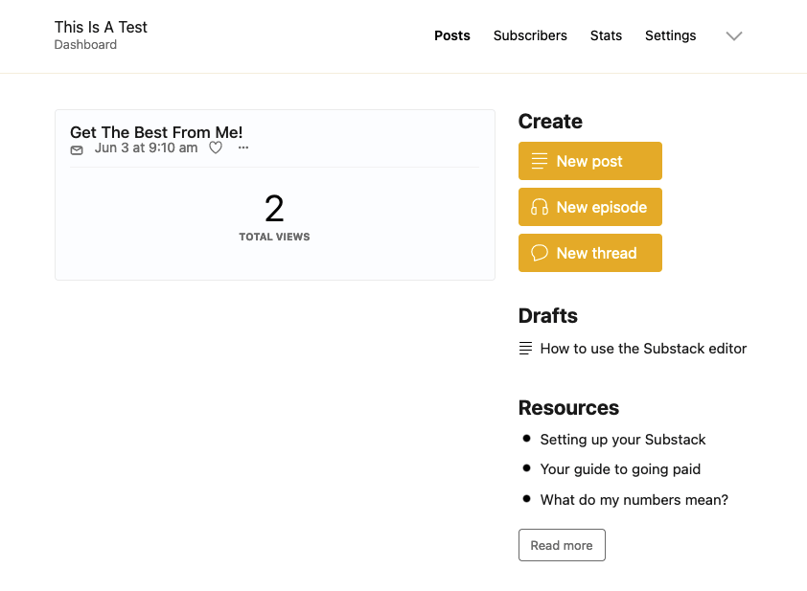
Task: Open Your guide to going paid
Action: click(x=620, y=469)
